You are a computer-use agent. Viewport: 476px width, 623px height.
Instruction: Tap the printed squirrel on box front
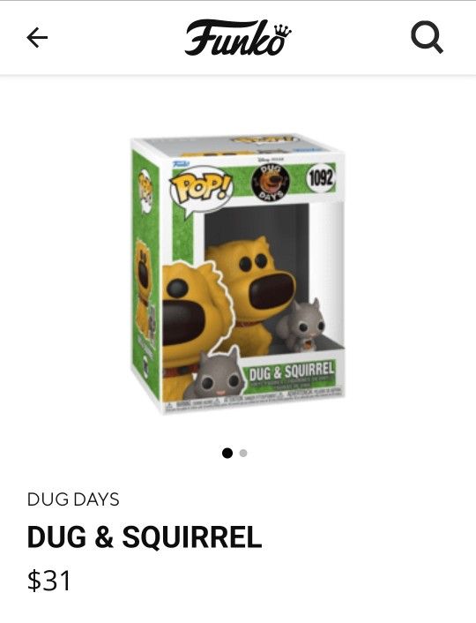216,374
